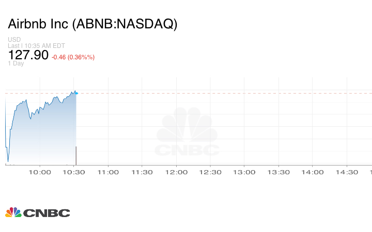Screen dimensions: 372x232
Task: Click the 11:30 time axis label
Action: 142,172
